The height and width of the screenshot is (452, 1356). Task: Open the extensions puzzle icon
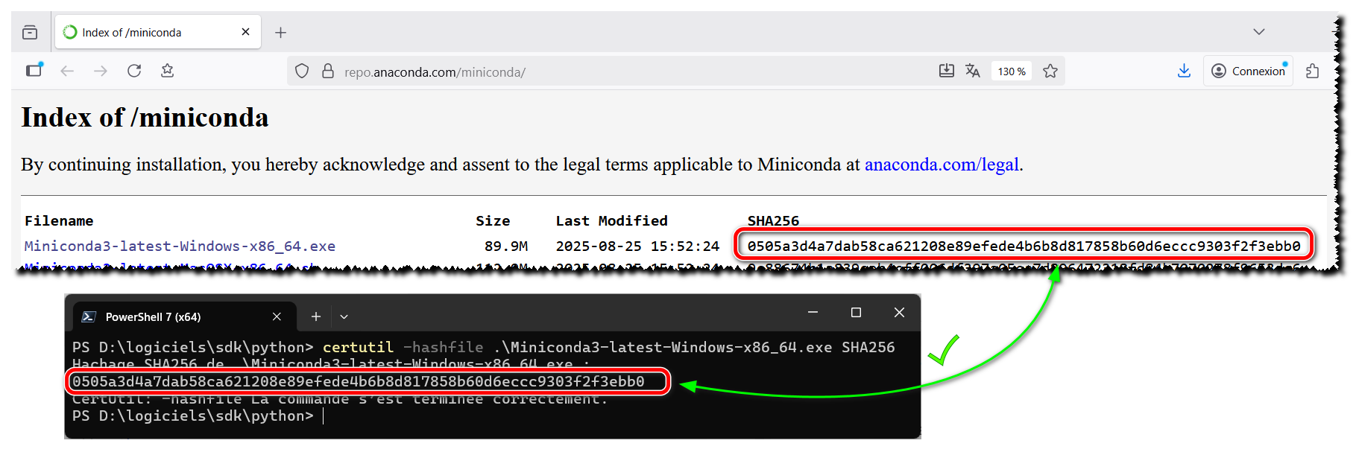[x=1313, y=71]
